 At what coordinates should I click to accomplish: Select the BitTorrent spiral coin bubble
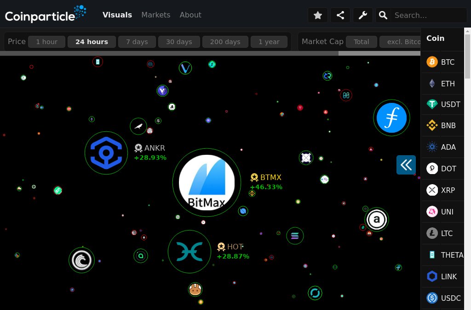click(x=82, y=260)
